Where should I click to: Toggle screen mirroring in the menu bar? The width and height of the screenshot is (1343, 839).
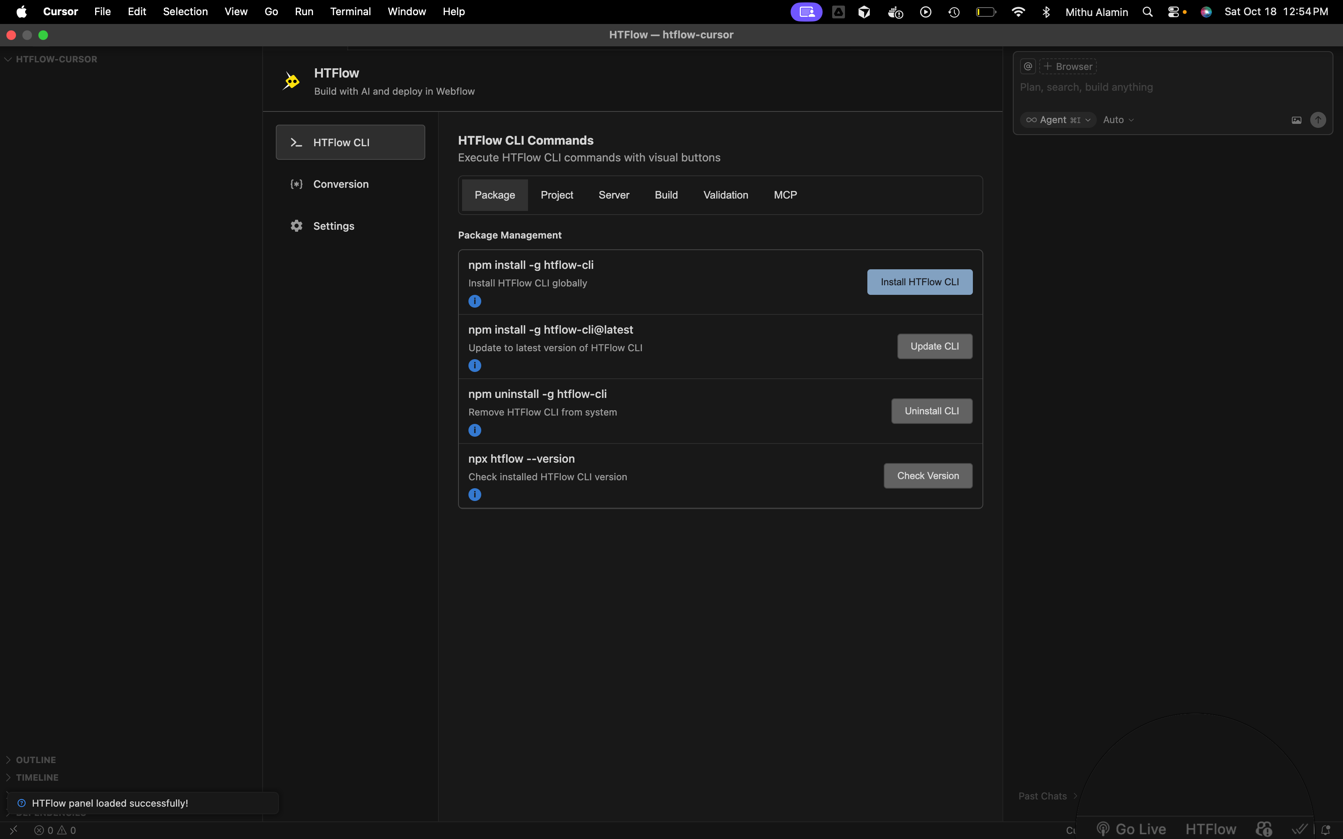pos(806,11)
